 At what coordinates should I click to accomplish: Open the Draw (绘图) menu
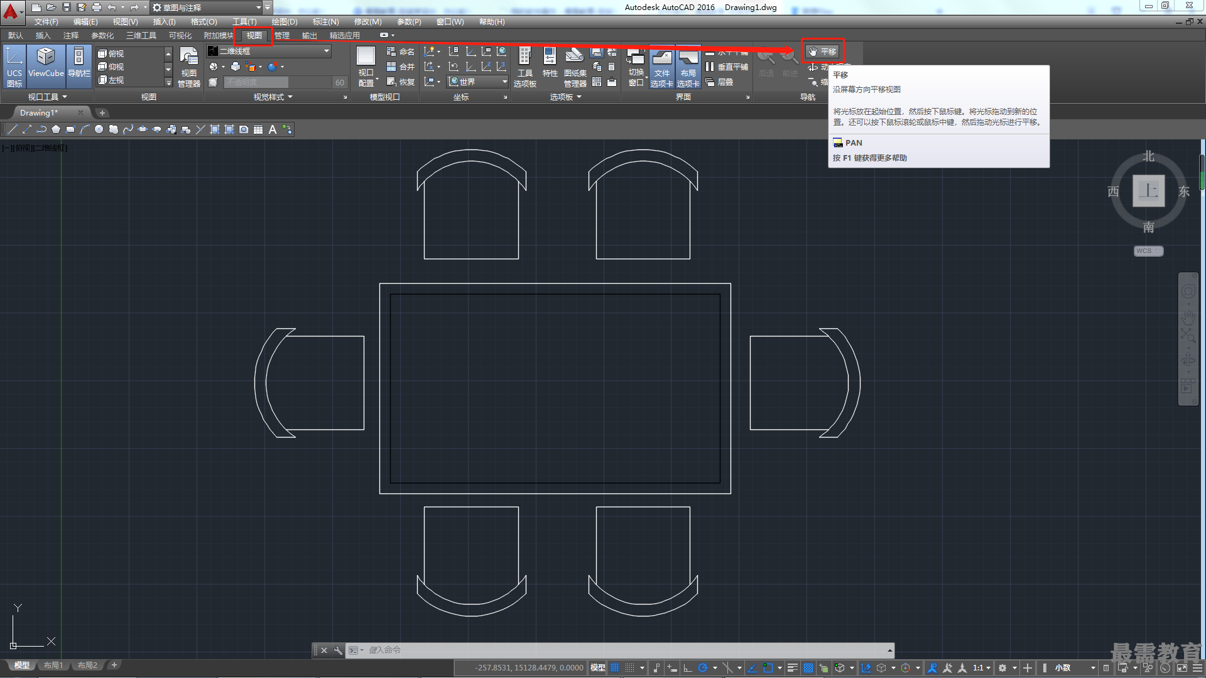[285, 22]
